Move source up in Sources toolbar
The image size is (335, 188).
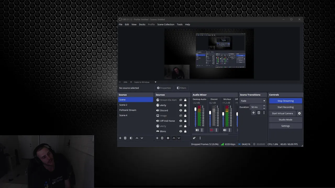(174, 138)
